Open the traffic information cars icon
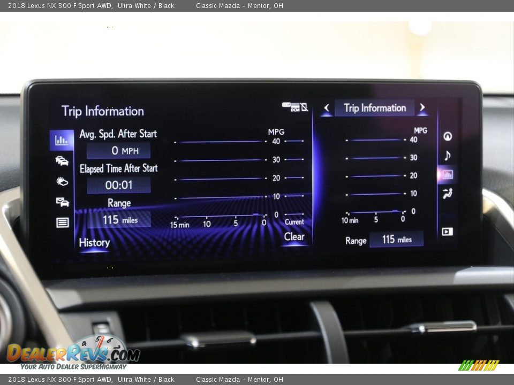The height and width of the screenshot is (385, 514). coord(62,161)
